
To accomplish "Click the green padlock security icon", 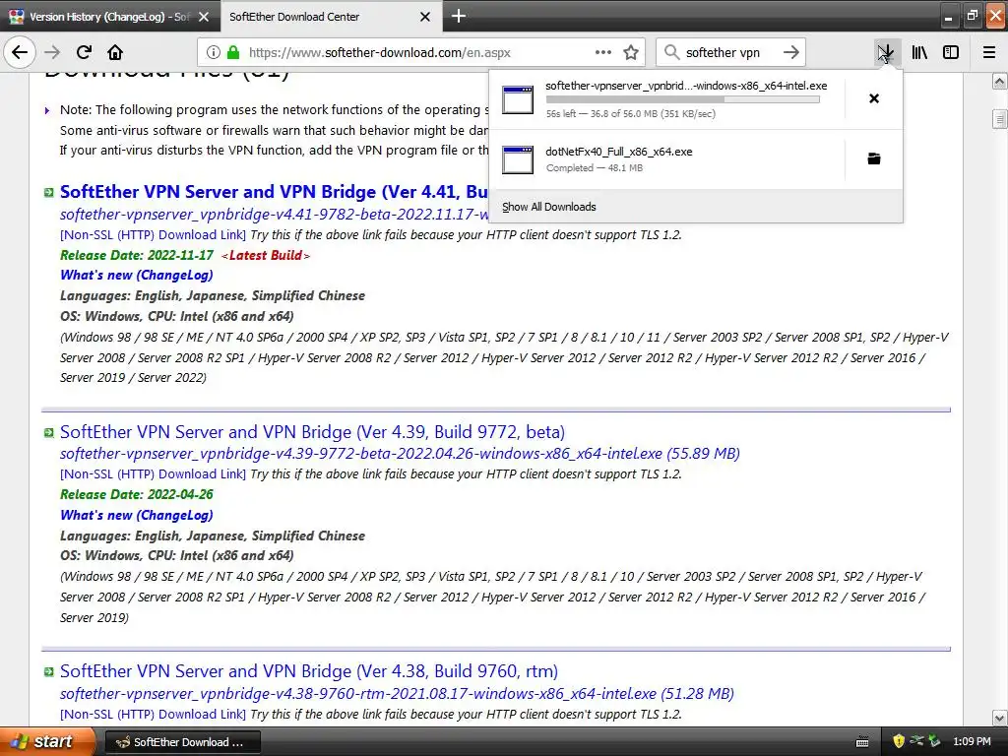I will [x=233, y=52].
